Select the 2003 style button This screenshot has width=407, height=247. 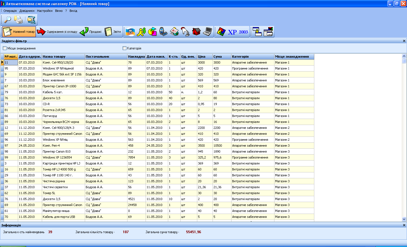(x=243, y=32)
